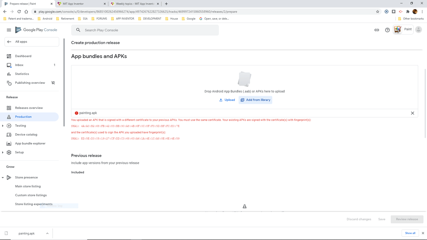Screen dimensions: 427x240
Task: Open the Google Play Console home via its logo
Action: pyautogui.click(x=36, y=30)
